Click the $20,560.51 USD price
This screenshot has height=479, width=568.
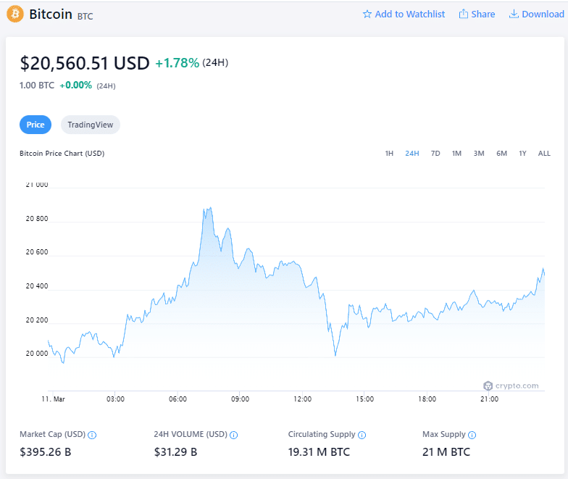[x=84, y=63]
